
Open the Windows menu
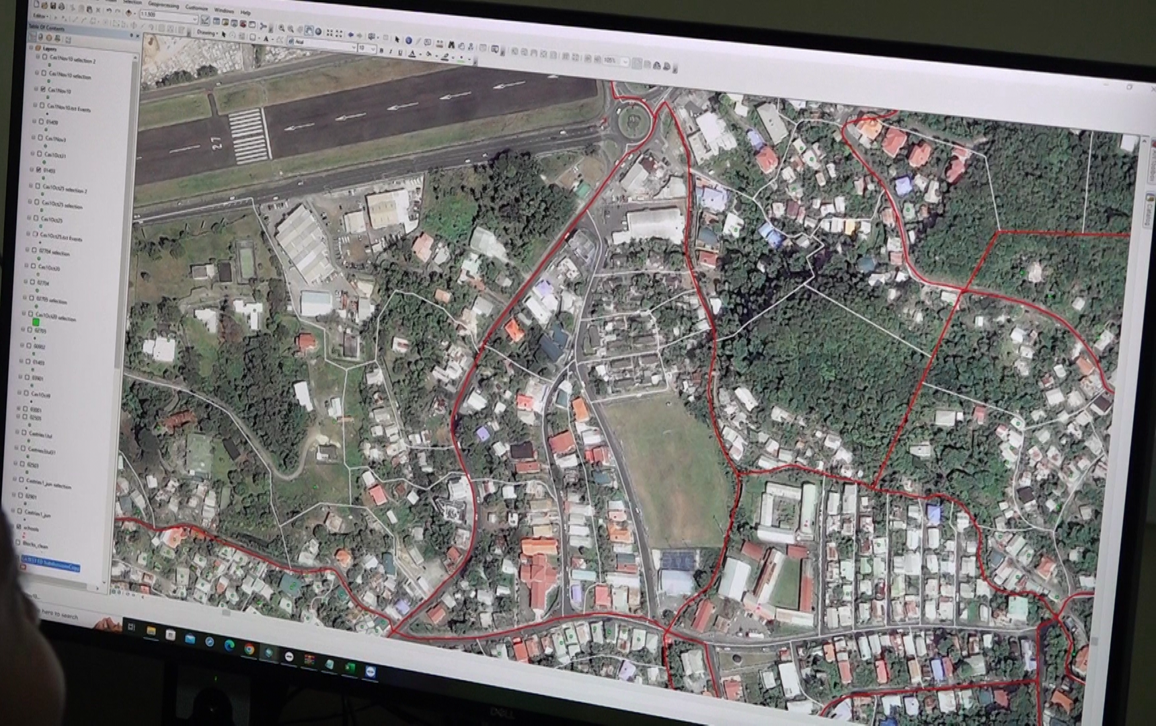pyautogui.click(x=224, y=10)
